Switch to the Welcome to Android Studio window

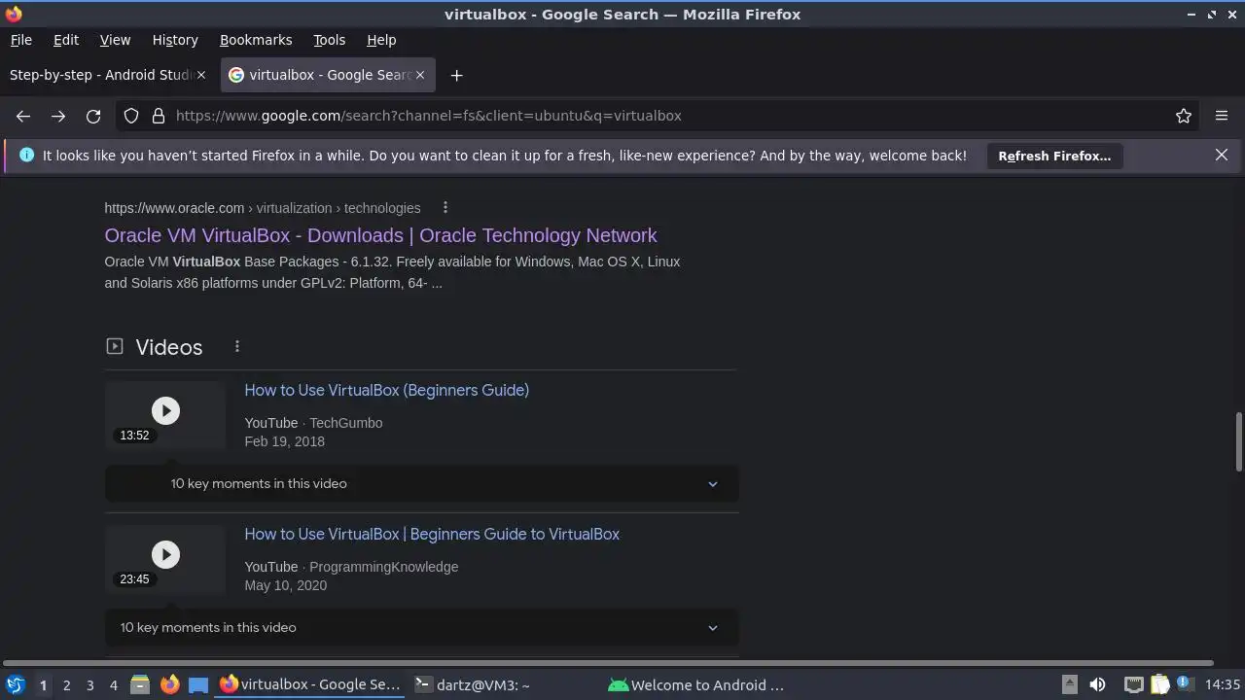[696, 684]
